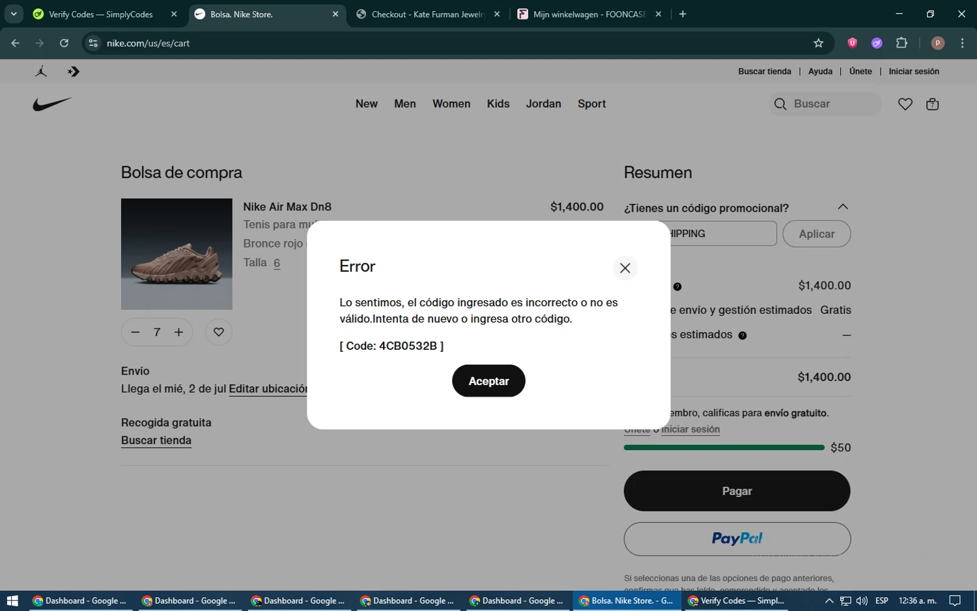Bookmark this page with the star
The height and width of the screenshot is (611, 977).
click(819, 43)
